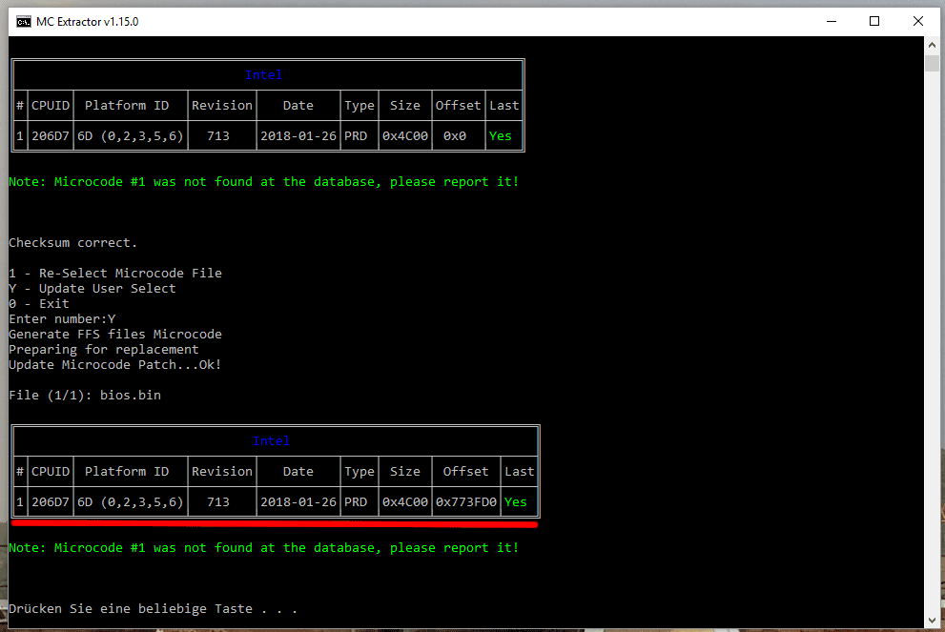Viewport: 945px width, 632px height.
Task: Click the 'Y - Update User Select' line
Action: (x=92, y=289)
